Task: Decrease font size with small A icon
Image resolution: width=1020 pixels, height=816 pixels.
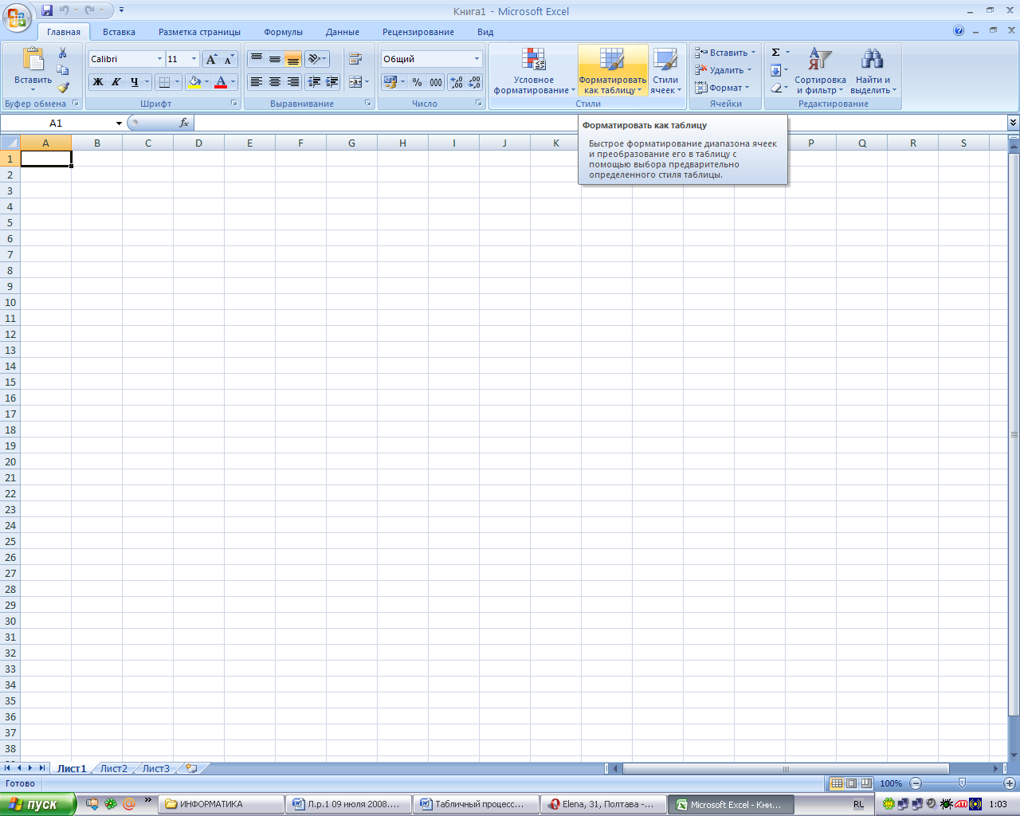Action: pyautogui.click(x=229, y=59)
